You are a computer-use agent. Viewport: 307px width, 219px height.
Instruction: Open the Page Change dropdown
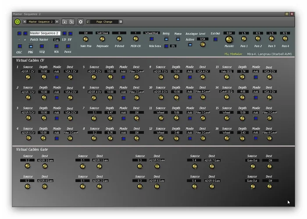[x=105, y=21]
